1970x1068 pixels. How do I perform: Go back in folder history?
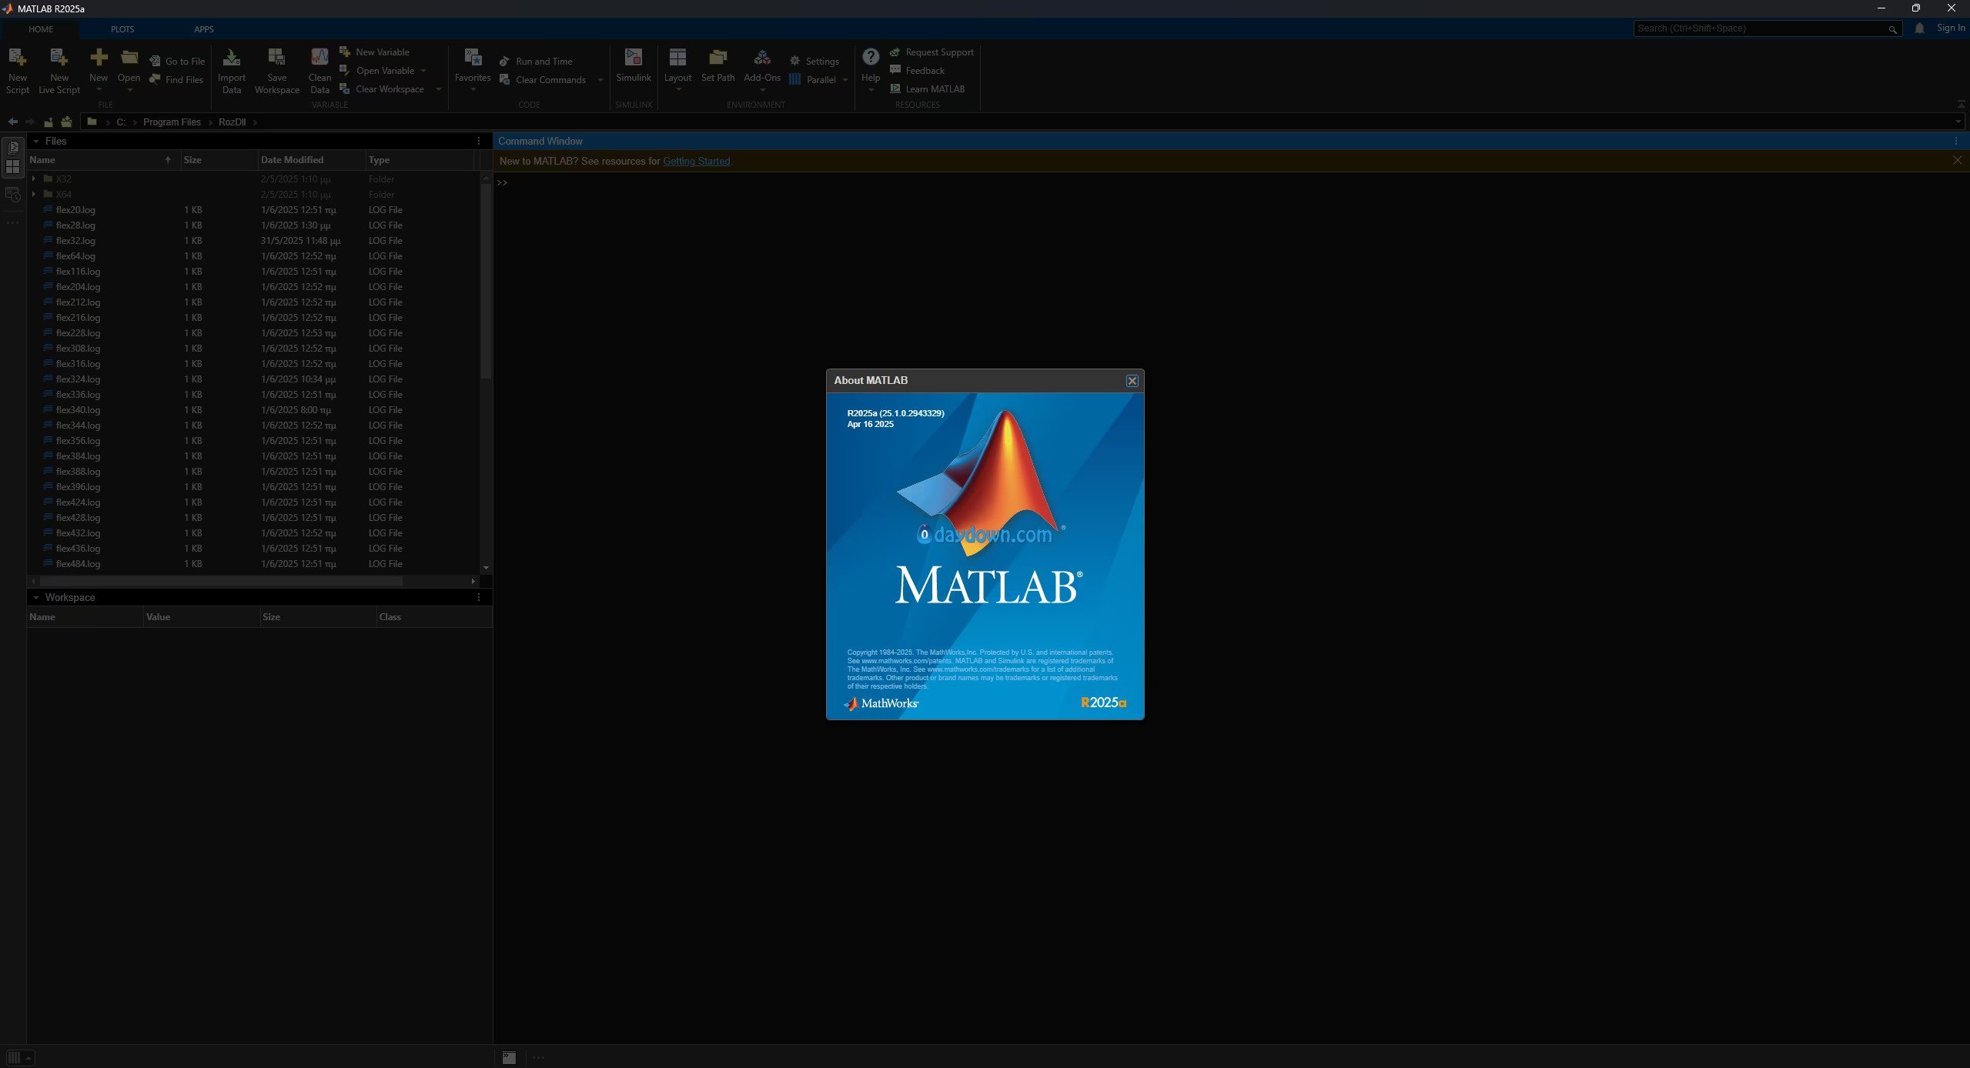point(12,122)
